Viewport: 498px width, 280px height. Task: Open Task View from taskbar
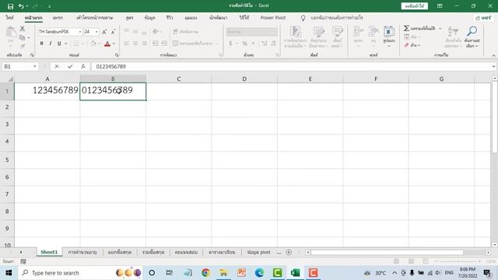(170, 273)
